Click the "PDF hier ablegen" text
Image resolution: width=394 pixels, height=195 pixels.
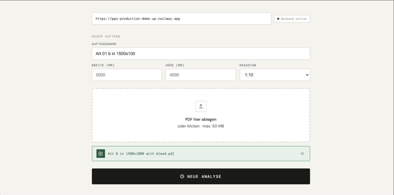click(201, 119)
